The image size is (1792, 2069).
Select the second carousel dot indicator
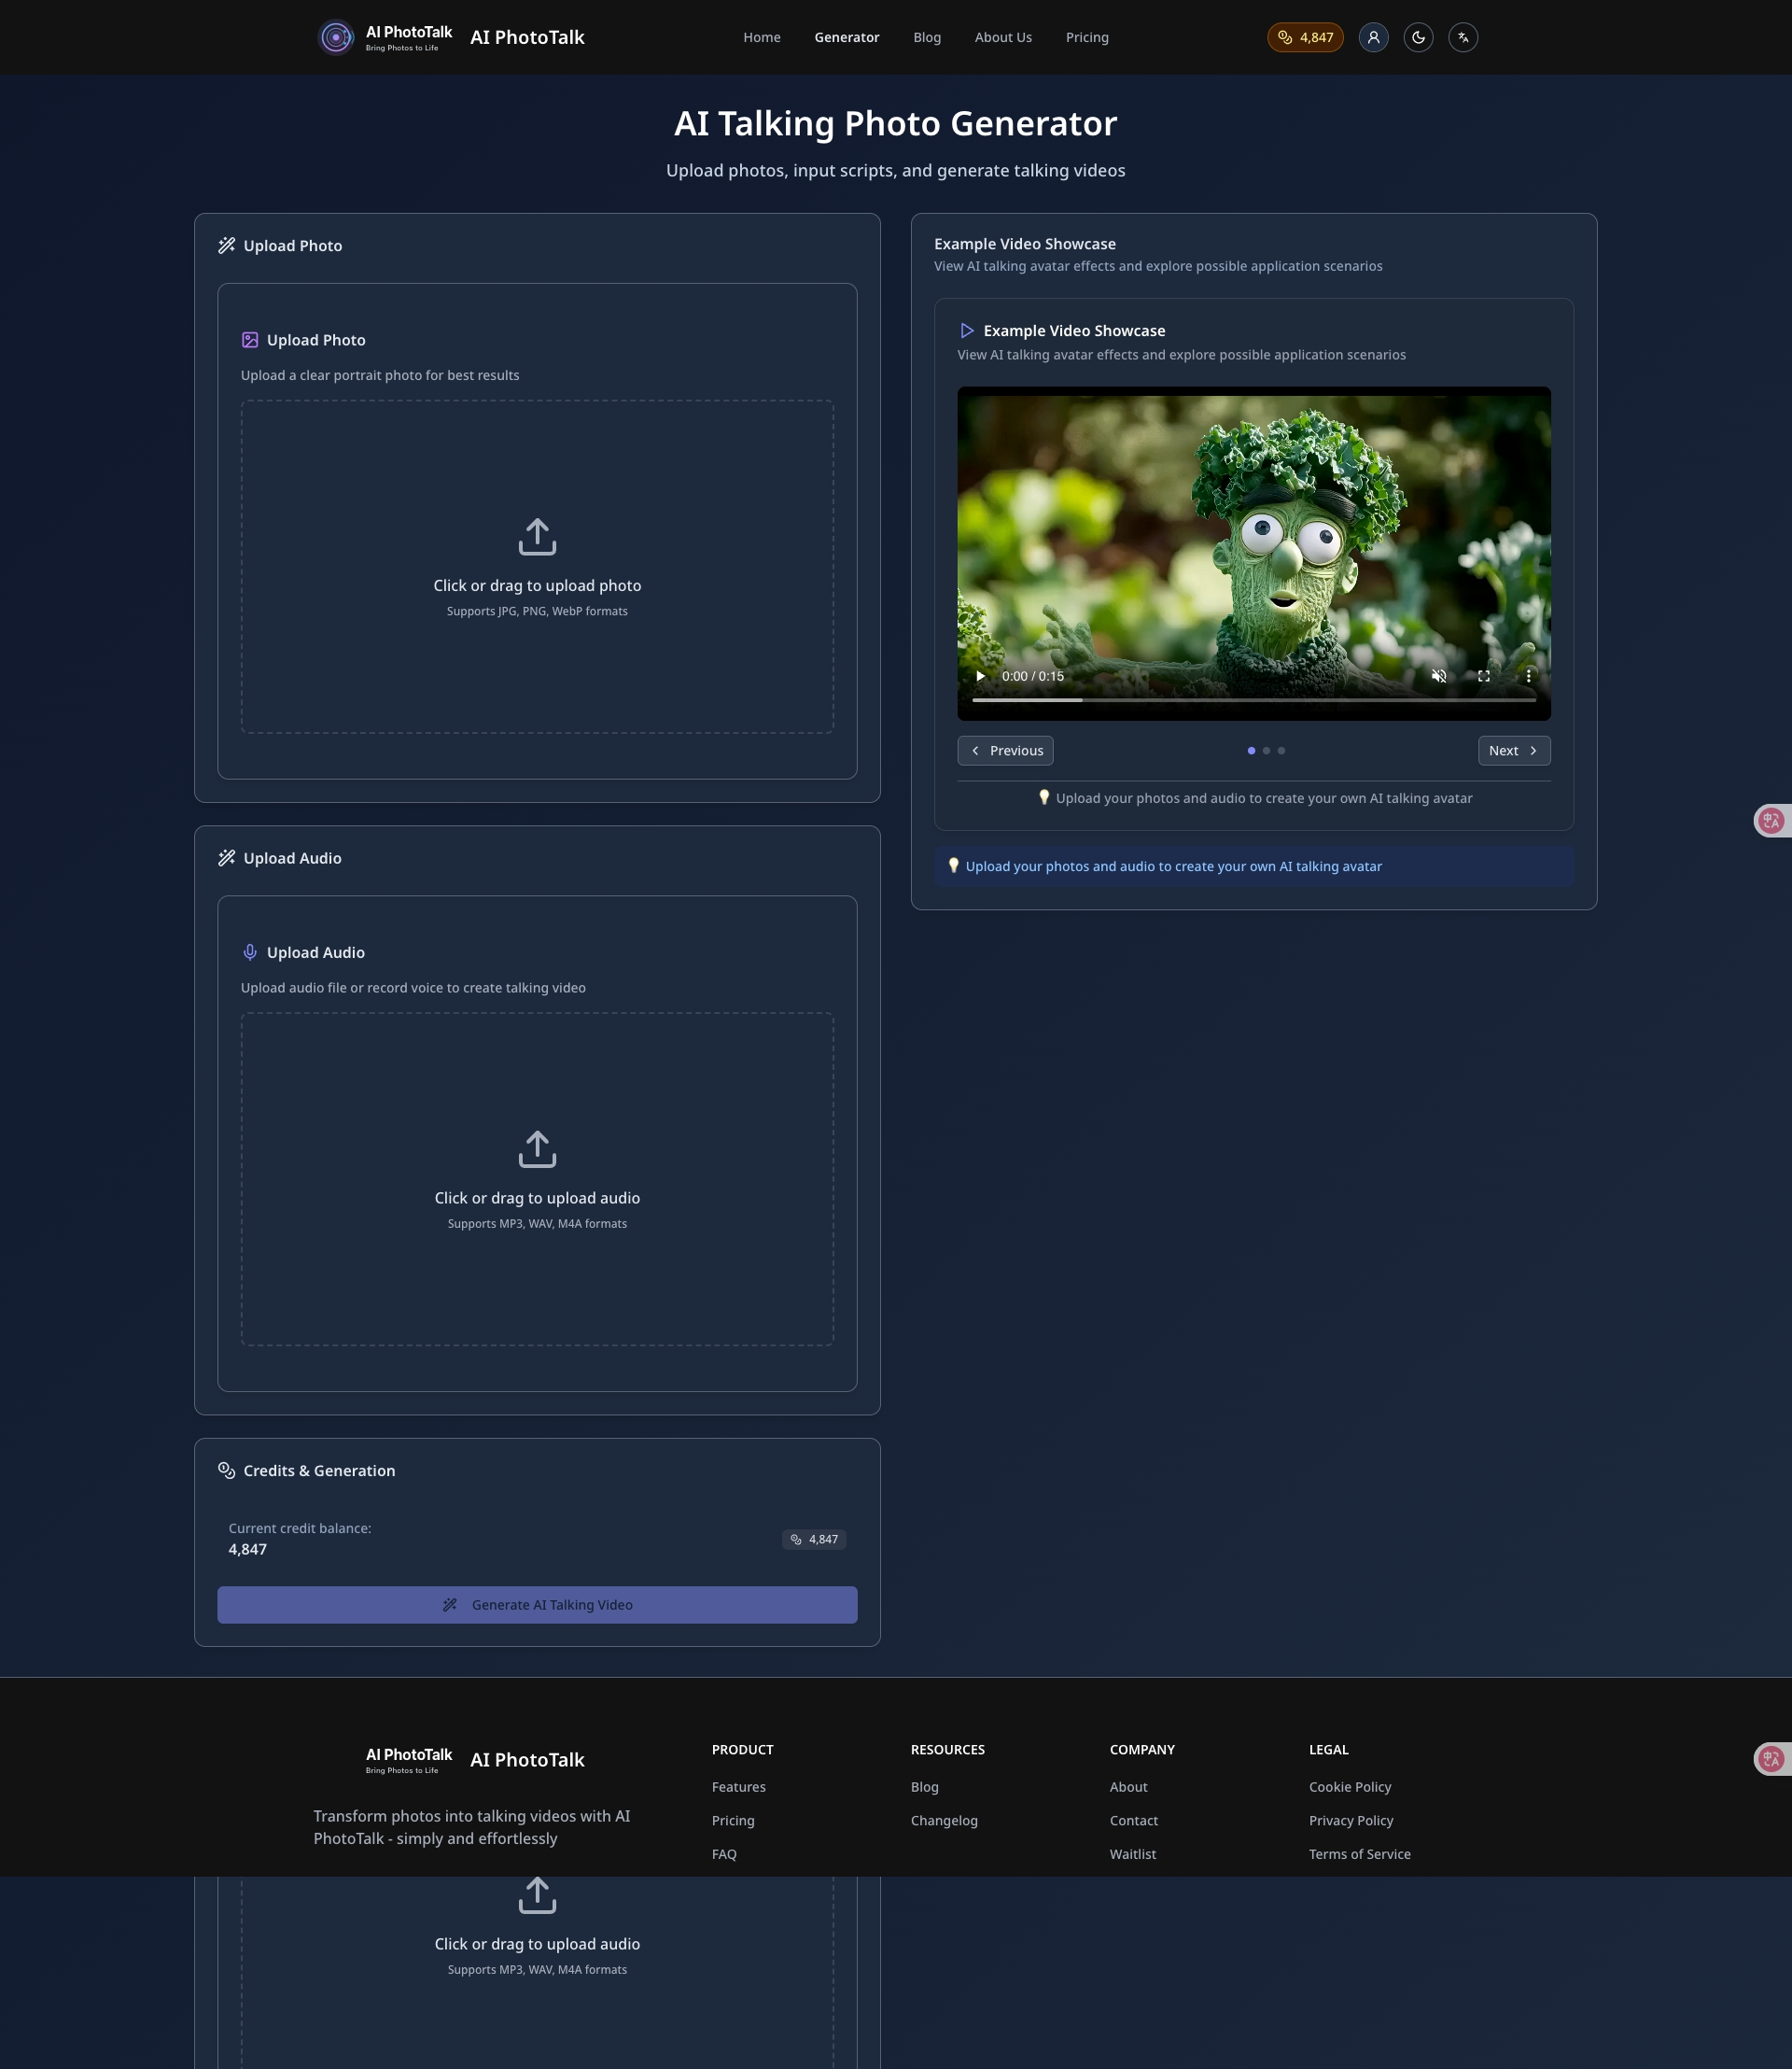point(1266,751)
